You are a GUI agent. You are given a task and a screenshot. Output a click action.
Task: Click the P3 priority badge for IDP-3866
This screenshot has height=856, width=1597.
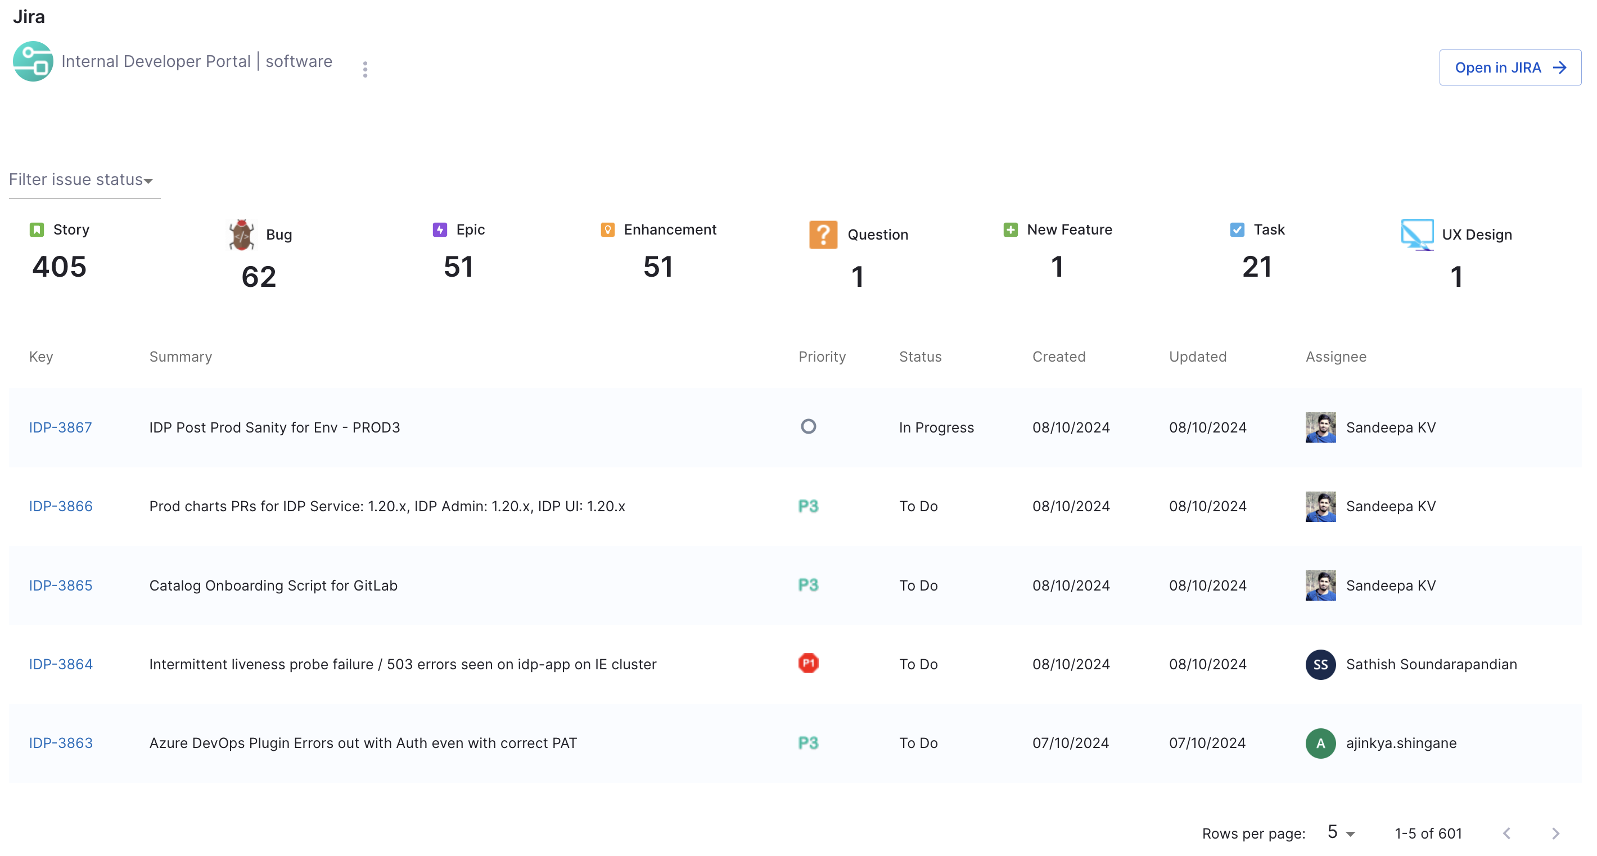(x=808, y=506)
